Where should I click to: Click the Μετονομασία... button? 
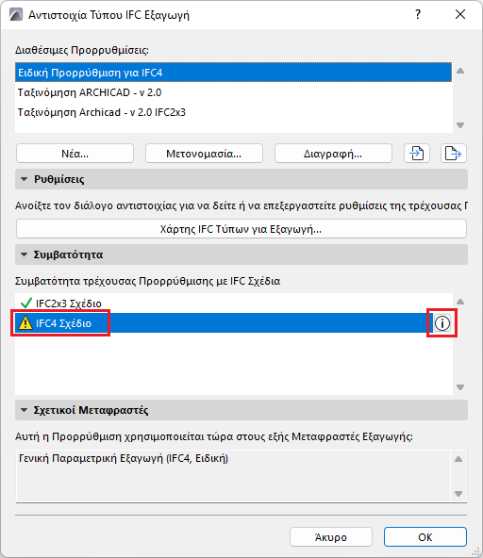coord(204,154)
